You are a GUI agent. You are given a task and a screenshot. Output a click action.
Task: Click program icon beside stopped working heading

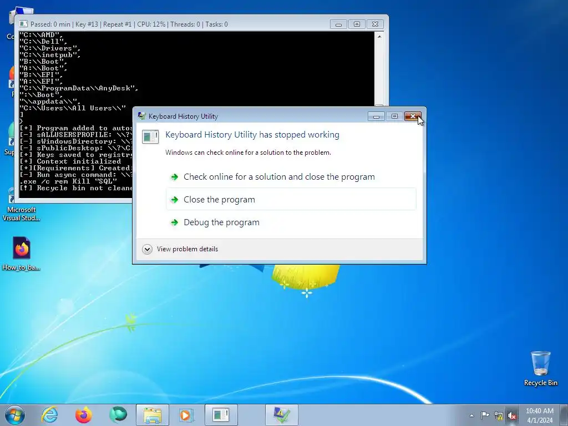click(x=150, y=136)
